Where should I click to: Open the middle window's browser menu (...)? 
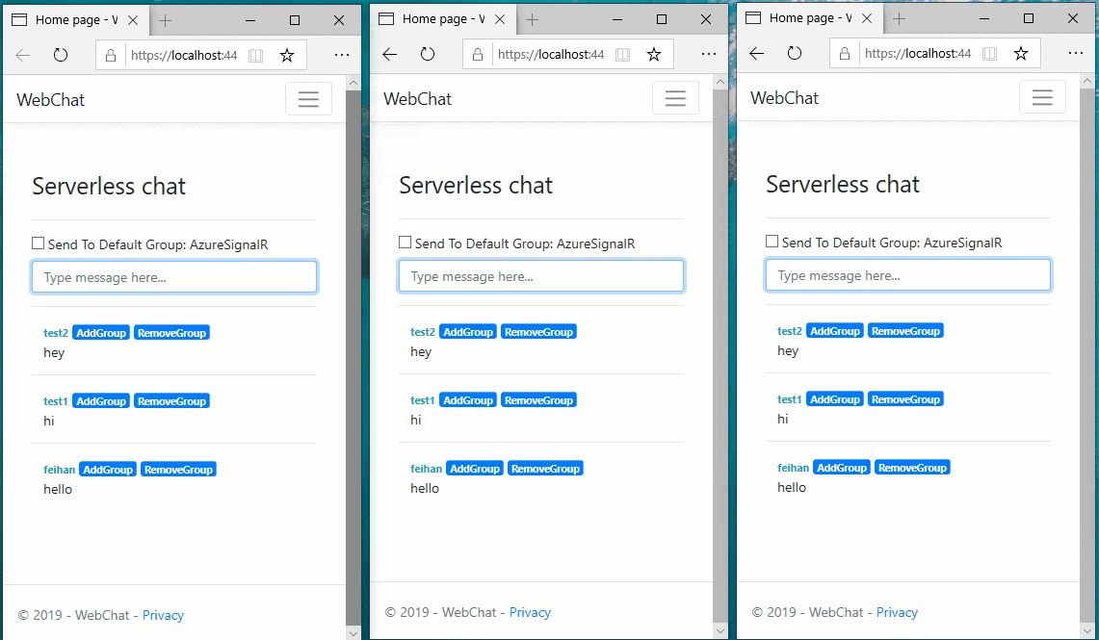[709, 54]
